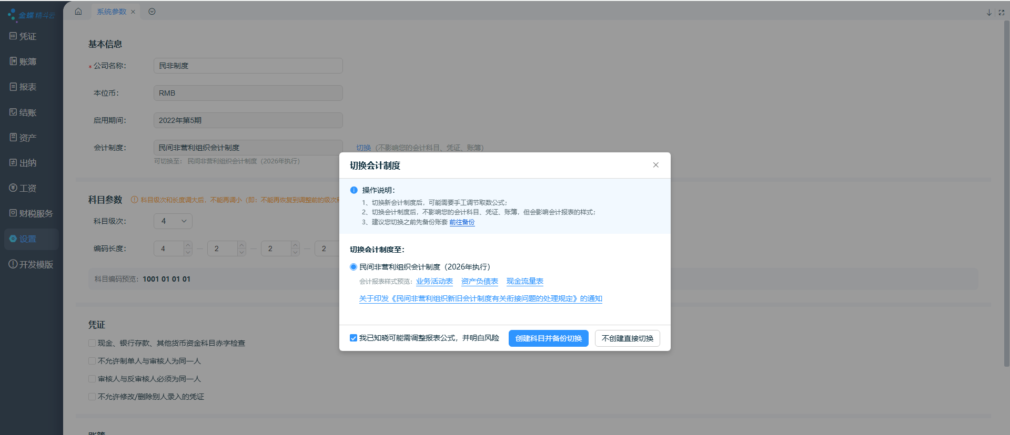Open the tab list dropdown circle arrow

click(x=152, y=12)
